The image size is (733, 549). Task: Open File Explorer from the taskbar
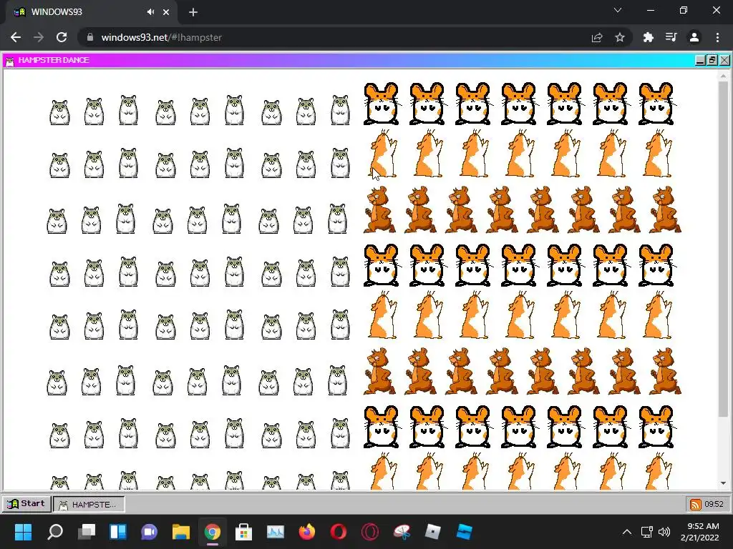pos(181,532)
